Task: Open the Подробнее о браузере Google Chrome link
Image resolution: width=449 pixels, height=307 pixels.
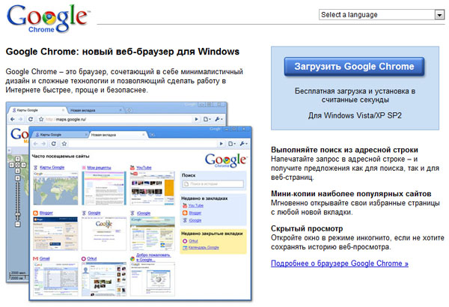Action: click(340, 263)
